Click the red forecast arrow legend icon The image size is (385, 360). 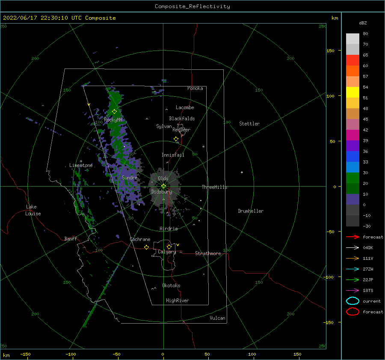[x=352, y=237]
